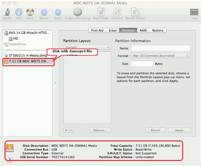Open the RAID tab
201x166 pixels.
tap(143, 30)
